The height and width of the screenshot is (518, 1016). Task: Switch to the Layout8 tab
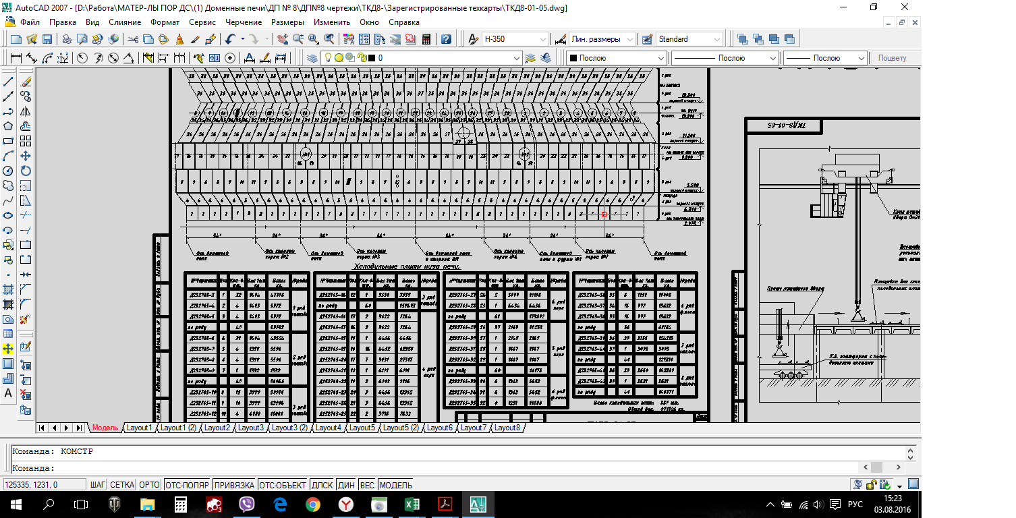[507, 428]
